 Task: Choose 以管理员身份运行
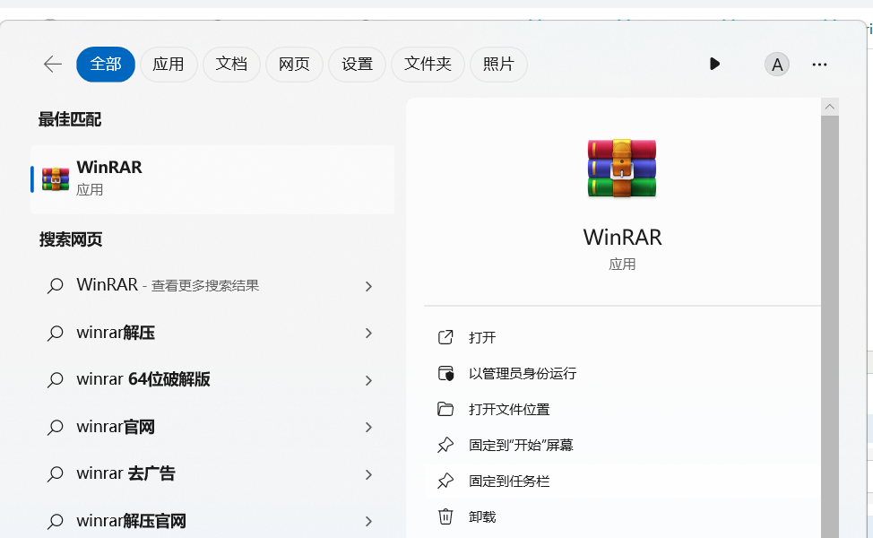[x=622, y=373]
